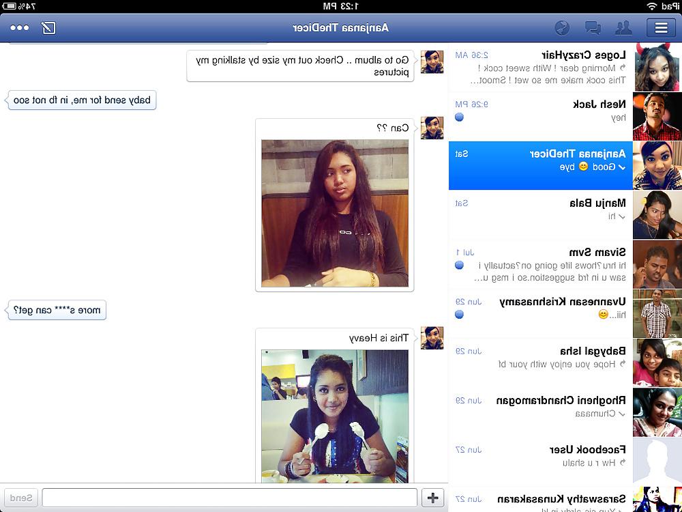Image resolution: width=682 pixels, height=512 pixels.
Task: Open the photo sent with "This is Heavy"
Action: click(335, 416)
